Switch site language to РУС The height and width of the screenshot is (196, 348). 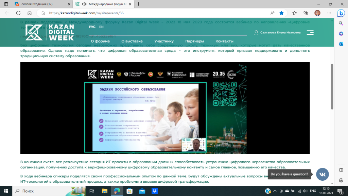(x=92, y=27)
